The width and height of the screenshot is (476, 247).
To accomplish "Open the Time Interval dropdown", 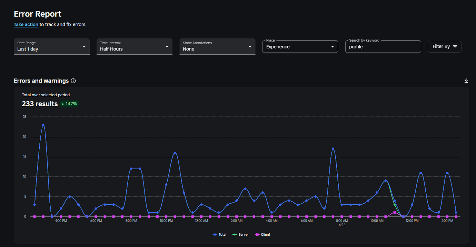I will click(134, 46).
